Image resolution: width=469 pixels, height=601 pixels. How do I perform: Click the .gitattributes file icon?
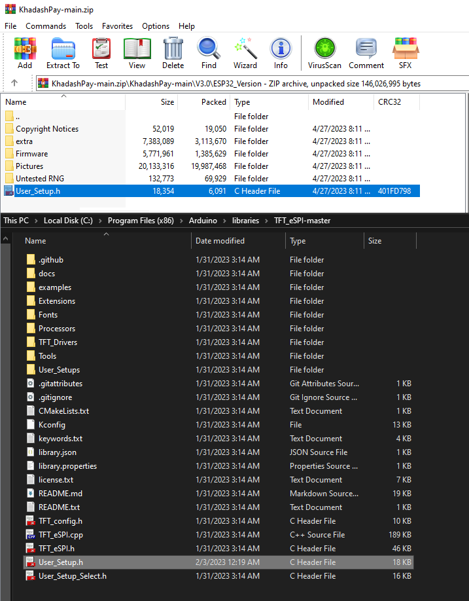[31, 383]
